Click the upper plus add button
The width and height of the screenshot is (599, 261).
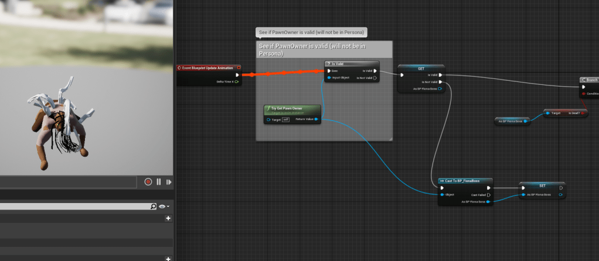(x=168, y=218)
